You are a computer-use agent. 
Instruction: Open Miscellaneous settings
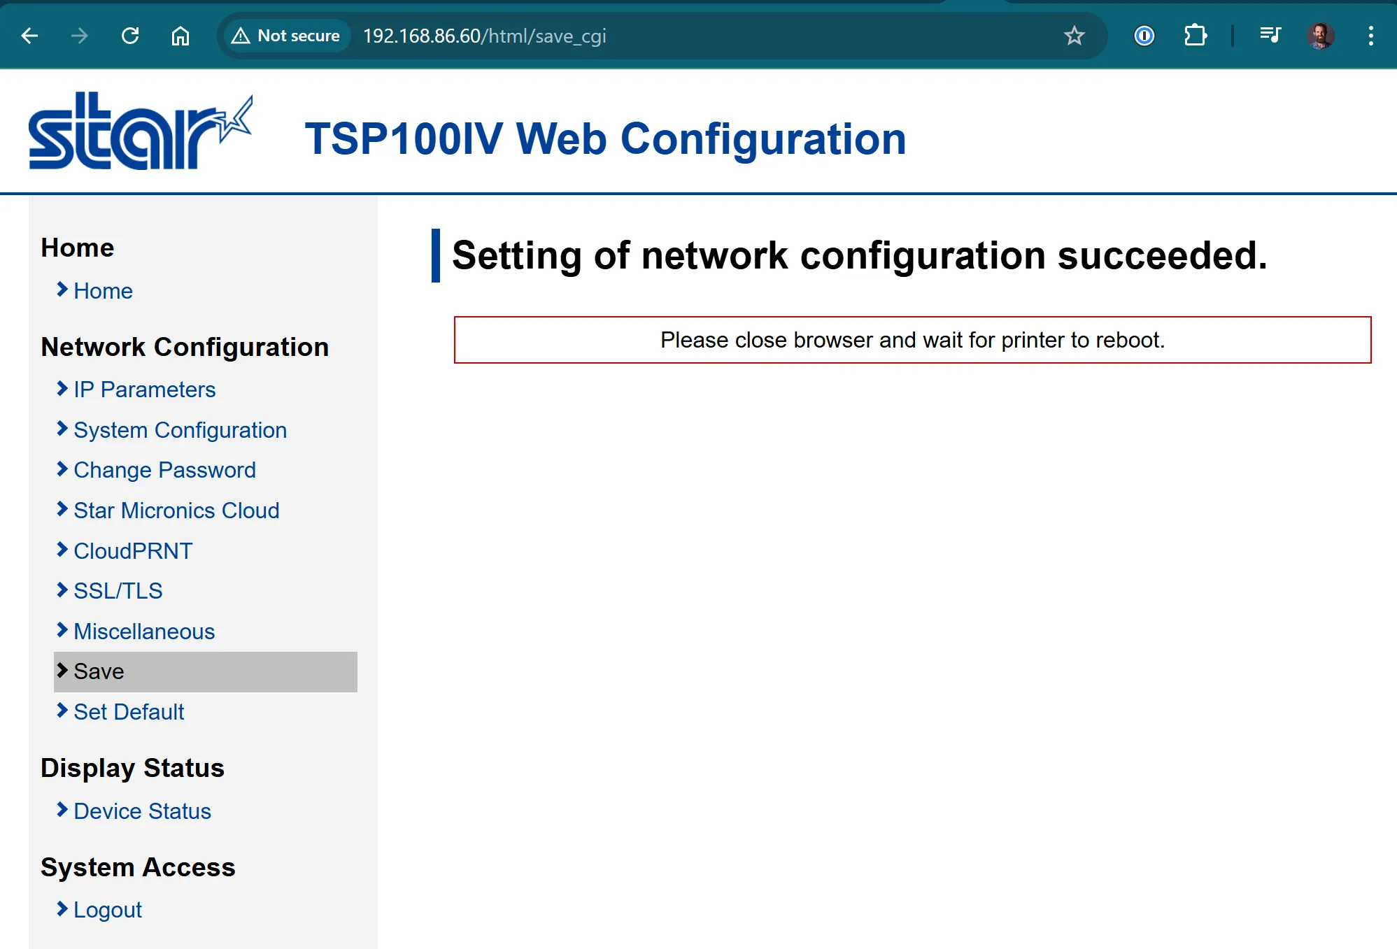tap(144, 632)
